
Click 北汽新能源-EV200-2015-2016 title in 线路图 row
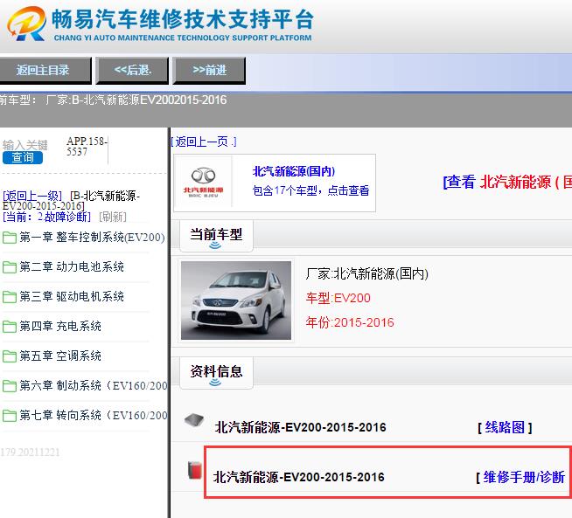coord(301,427)
